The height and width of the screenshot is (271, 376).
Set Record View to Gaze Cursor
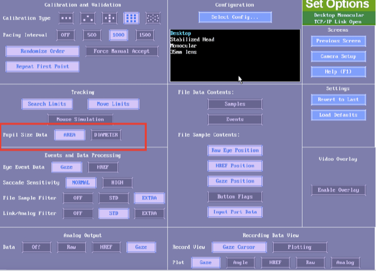(239, 247)
